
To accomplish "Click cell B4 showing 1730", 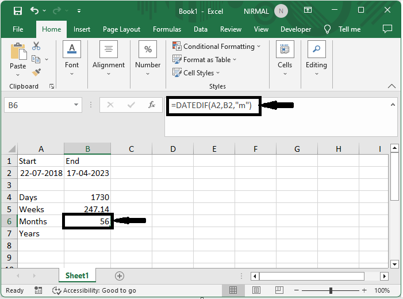I will click(x=87, y=197).
